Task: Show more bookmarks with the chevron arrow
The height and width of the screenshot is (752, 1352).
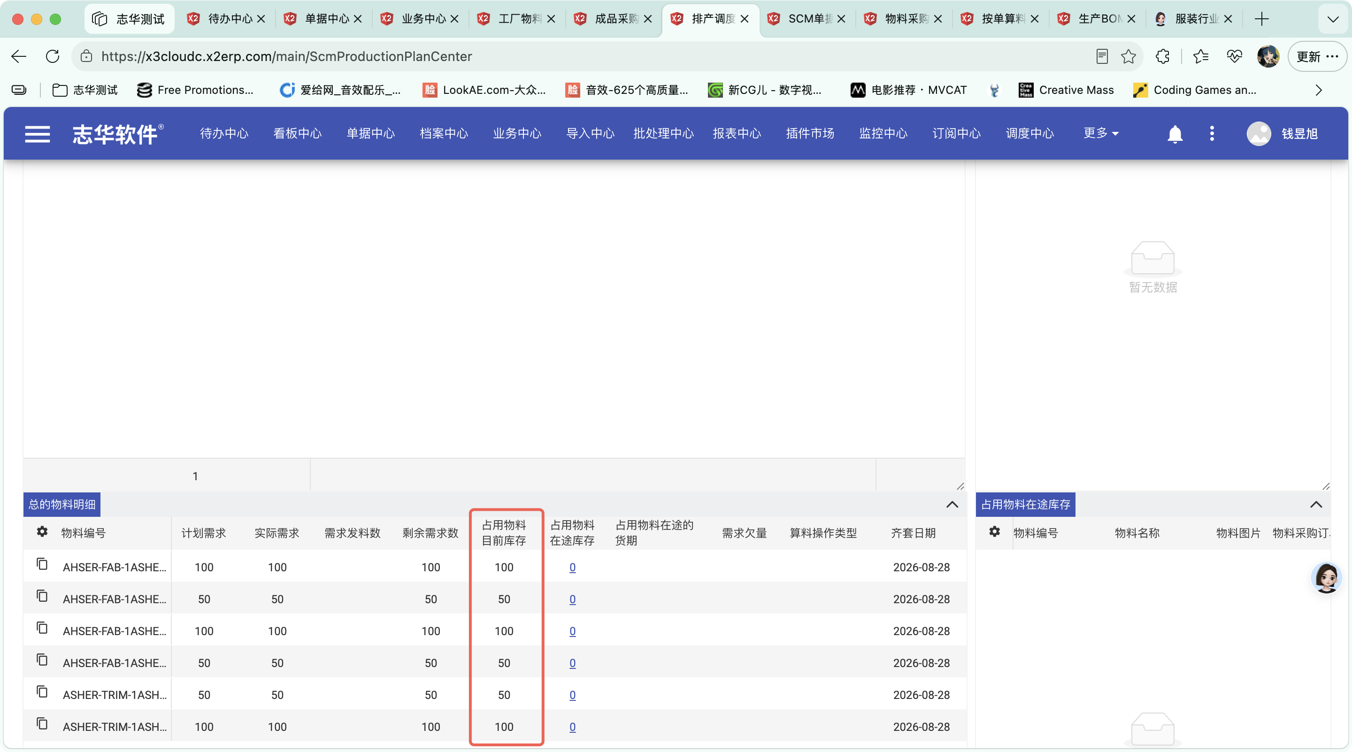Action: 1319,90
